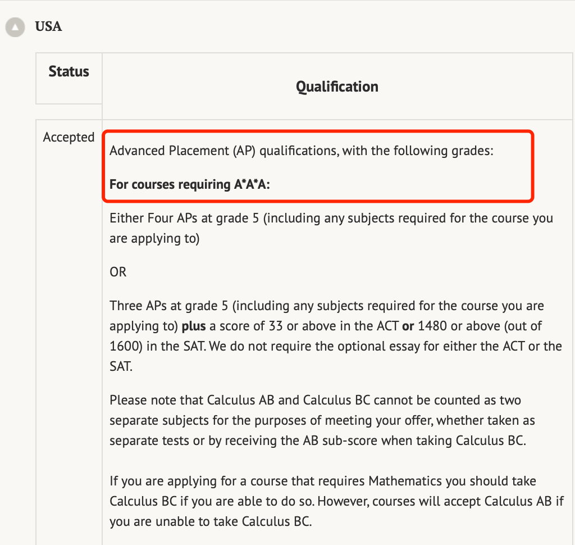Click the 'For courses requiring A*A*A:' heading

(190, 184)
